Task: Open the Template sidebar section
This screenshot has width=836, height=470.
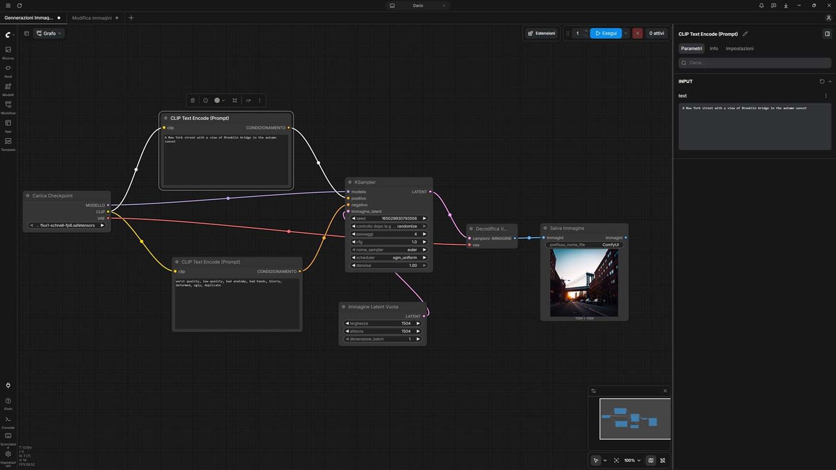Action: [x=8, y=144]
